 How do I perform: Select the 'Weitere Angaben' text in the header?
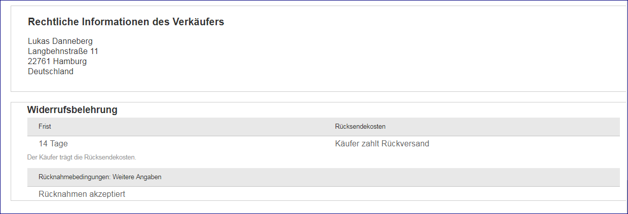point(137,177)
